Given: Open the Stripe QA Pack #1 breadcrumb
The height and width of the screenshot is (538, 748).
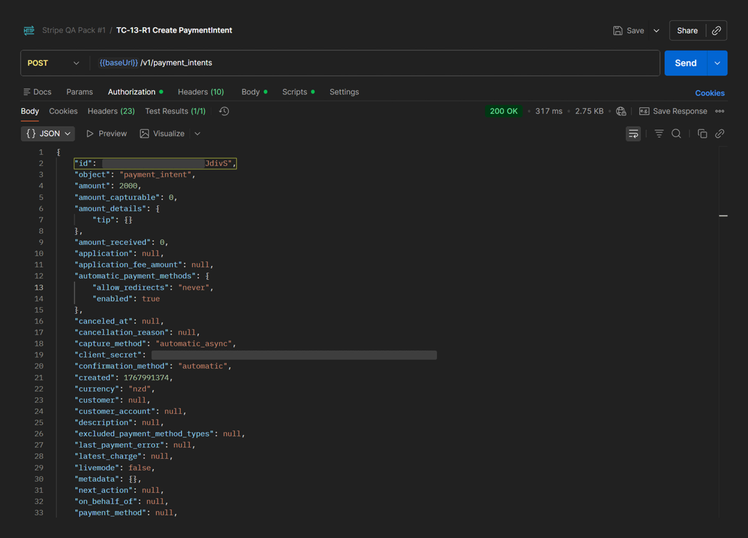Looking at the screenshot, I should [74, 30].
